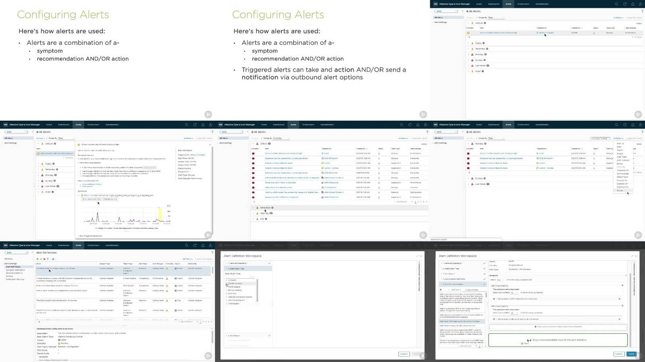Open the user account icon on Alert Definitions screen

(x=210, y=245)
